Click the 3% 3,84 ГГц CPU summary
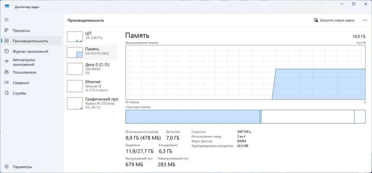 94,38
